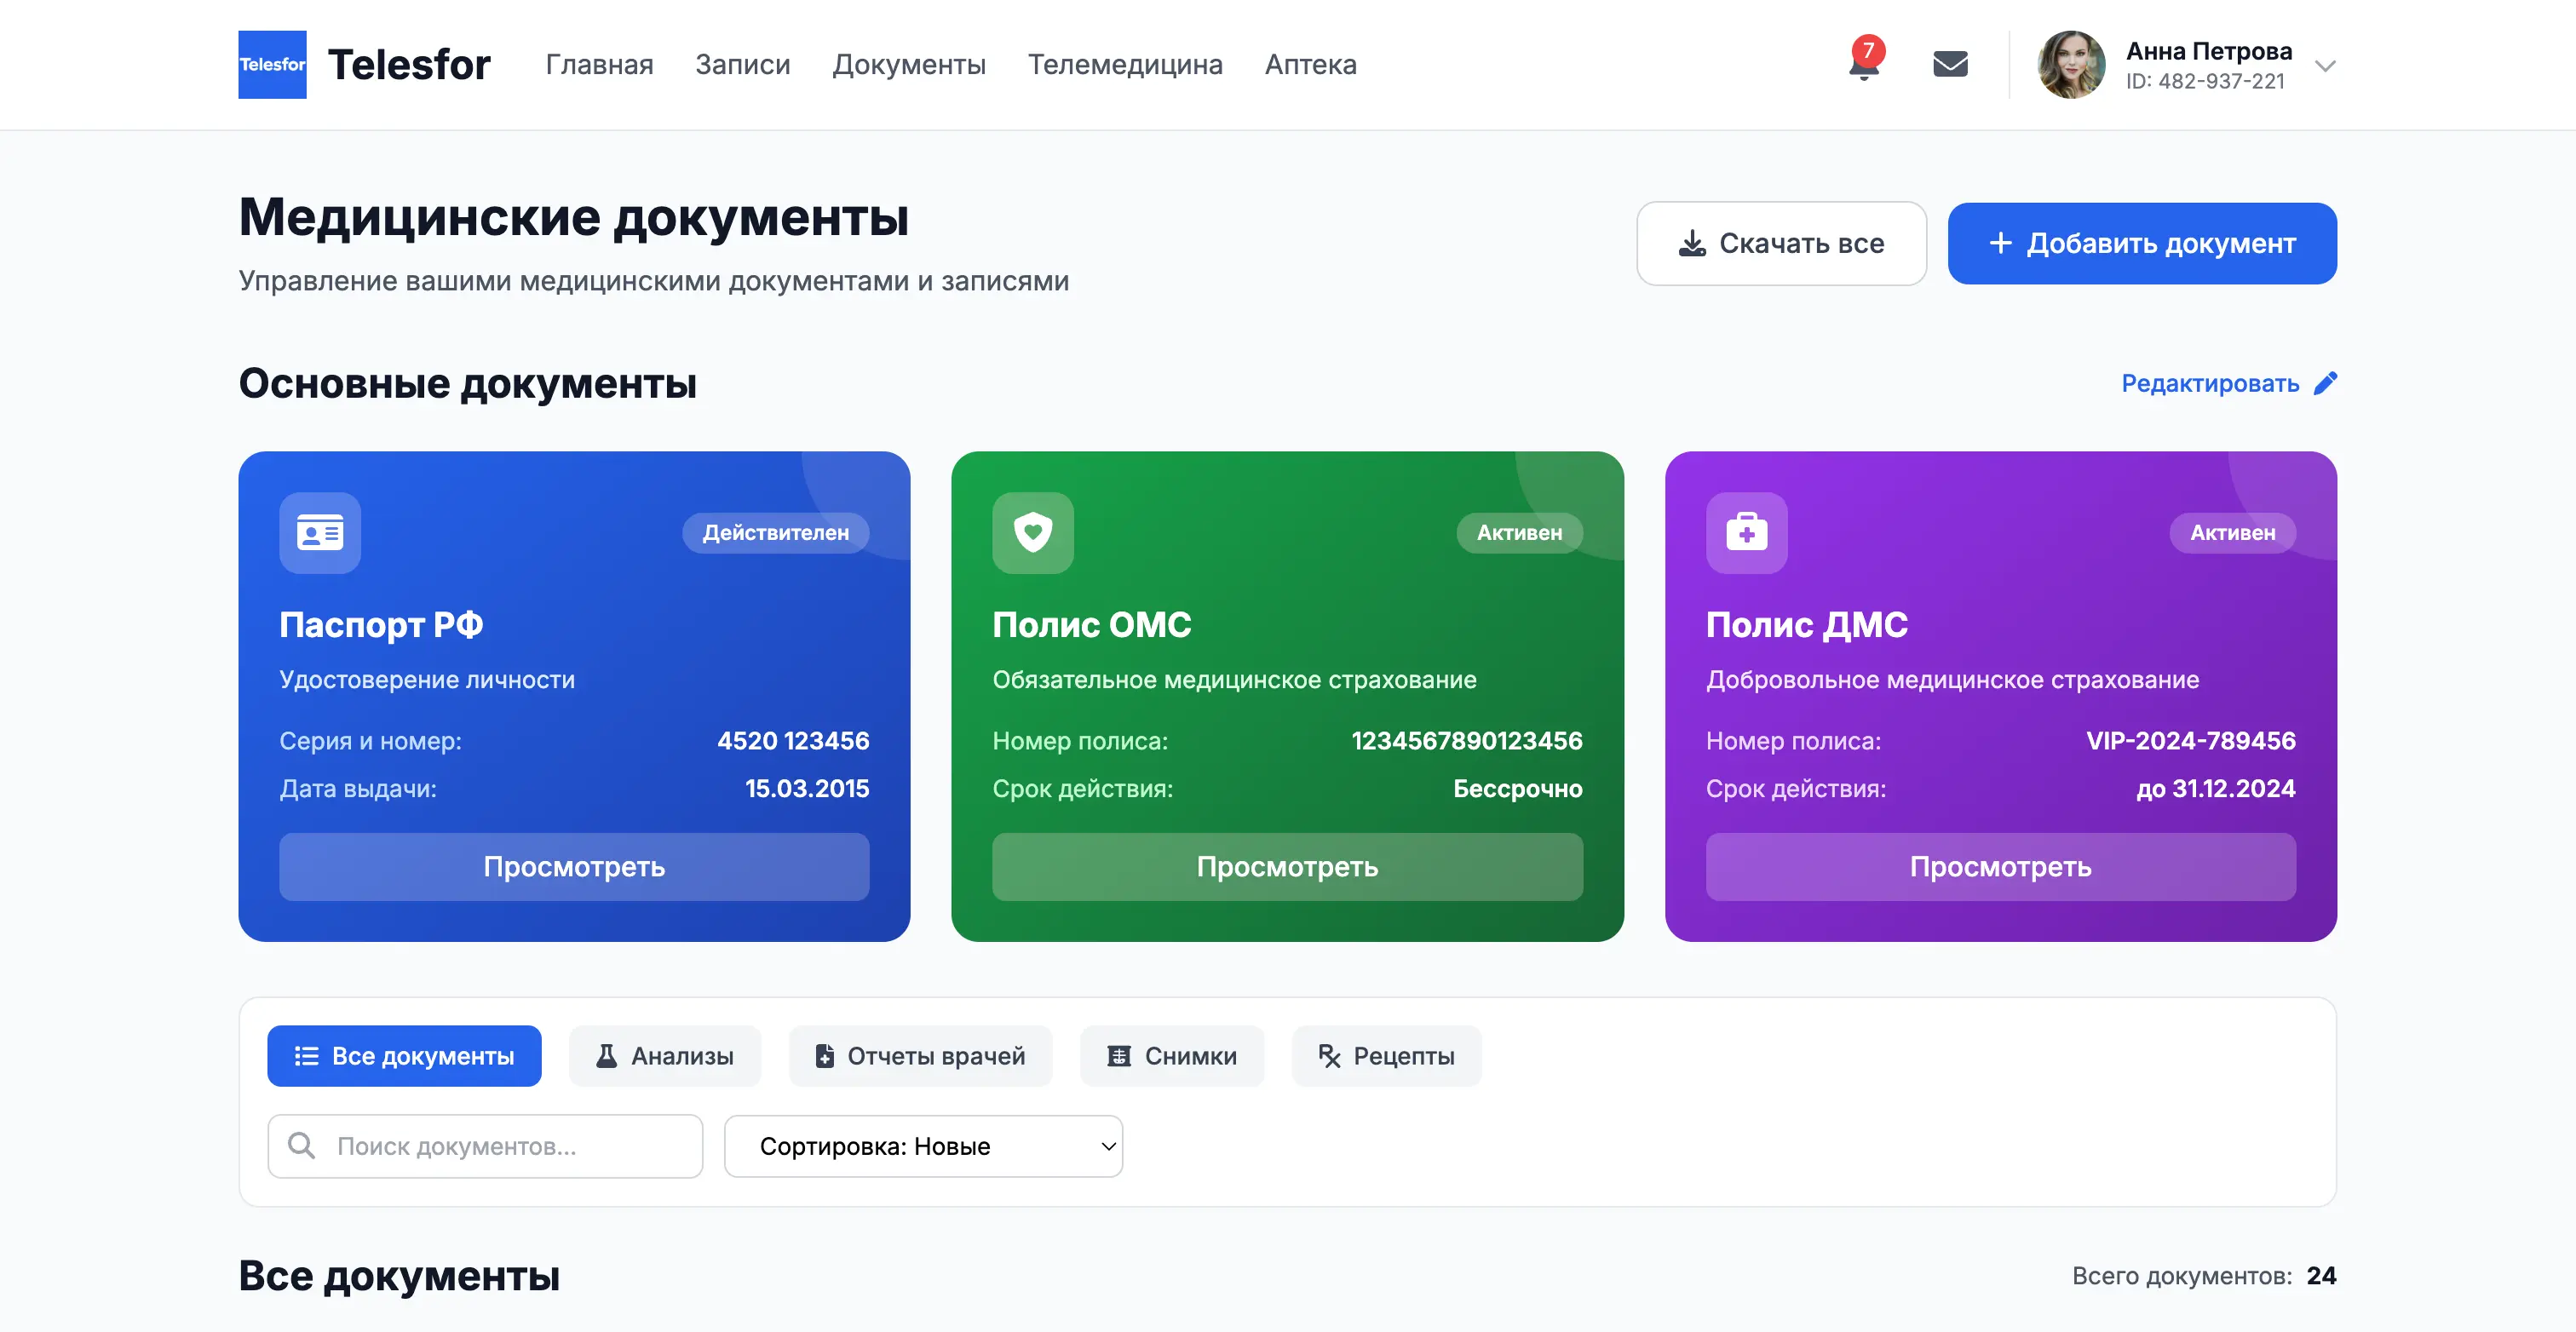
Task: Open the Телемедицина navigation item
Action: click(x=1125, y=64)
